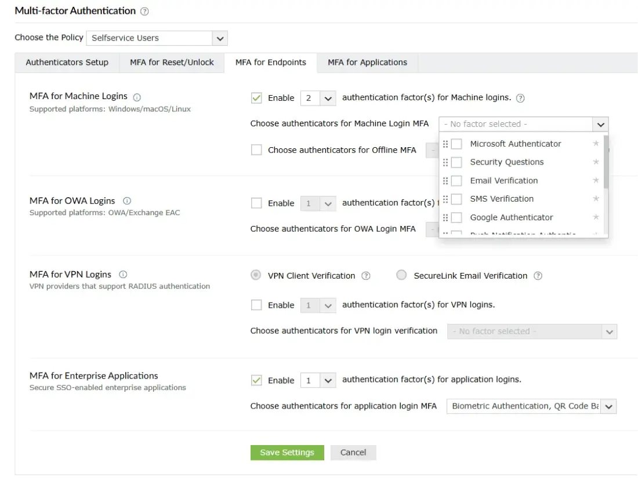Click help icon beside VPN Client Verification
The width and height of the screenshot is (638, 481).
(x=366, y=276)
